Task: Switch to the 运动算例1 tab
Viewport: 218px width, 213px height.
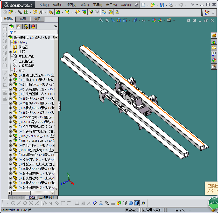Action: [x=47, y=197]
